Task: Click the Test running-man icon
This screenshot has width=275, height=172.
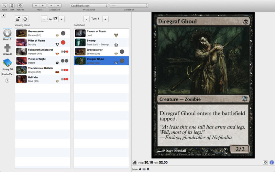Action: coord(12,6)
